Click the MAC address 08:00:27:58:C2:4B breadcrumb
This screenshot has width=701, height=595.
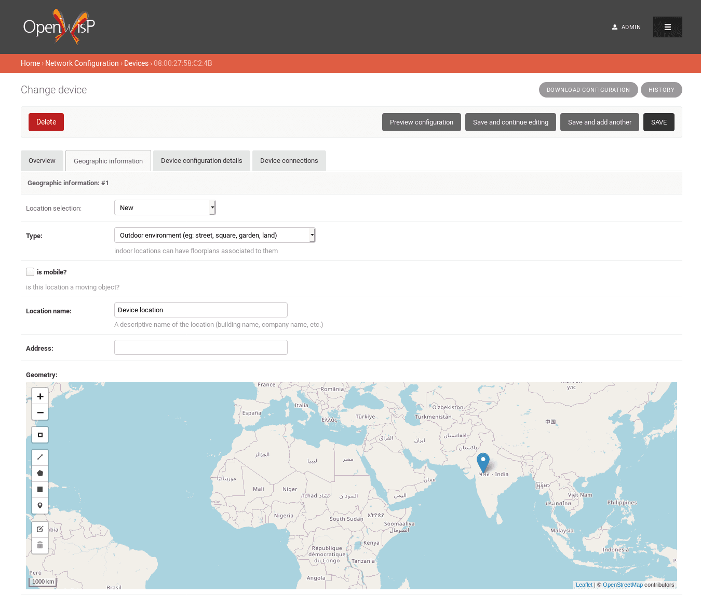click(x=183, y=63)
